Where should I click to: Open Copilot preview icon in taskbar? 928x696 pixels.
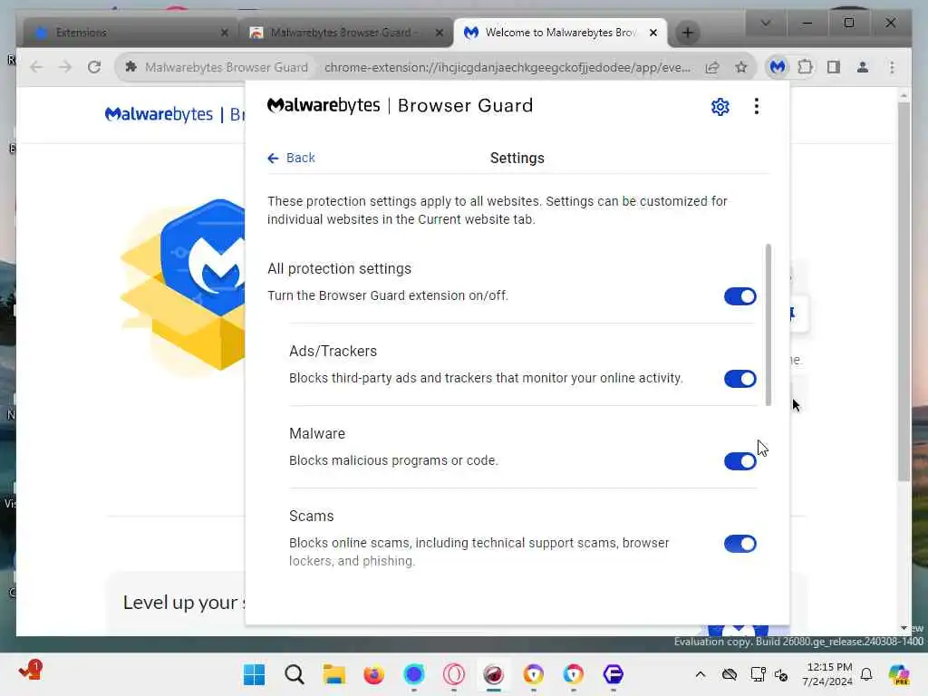[898, 674]
